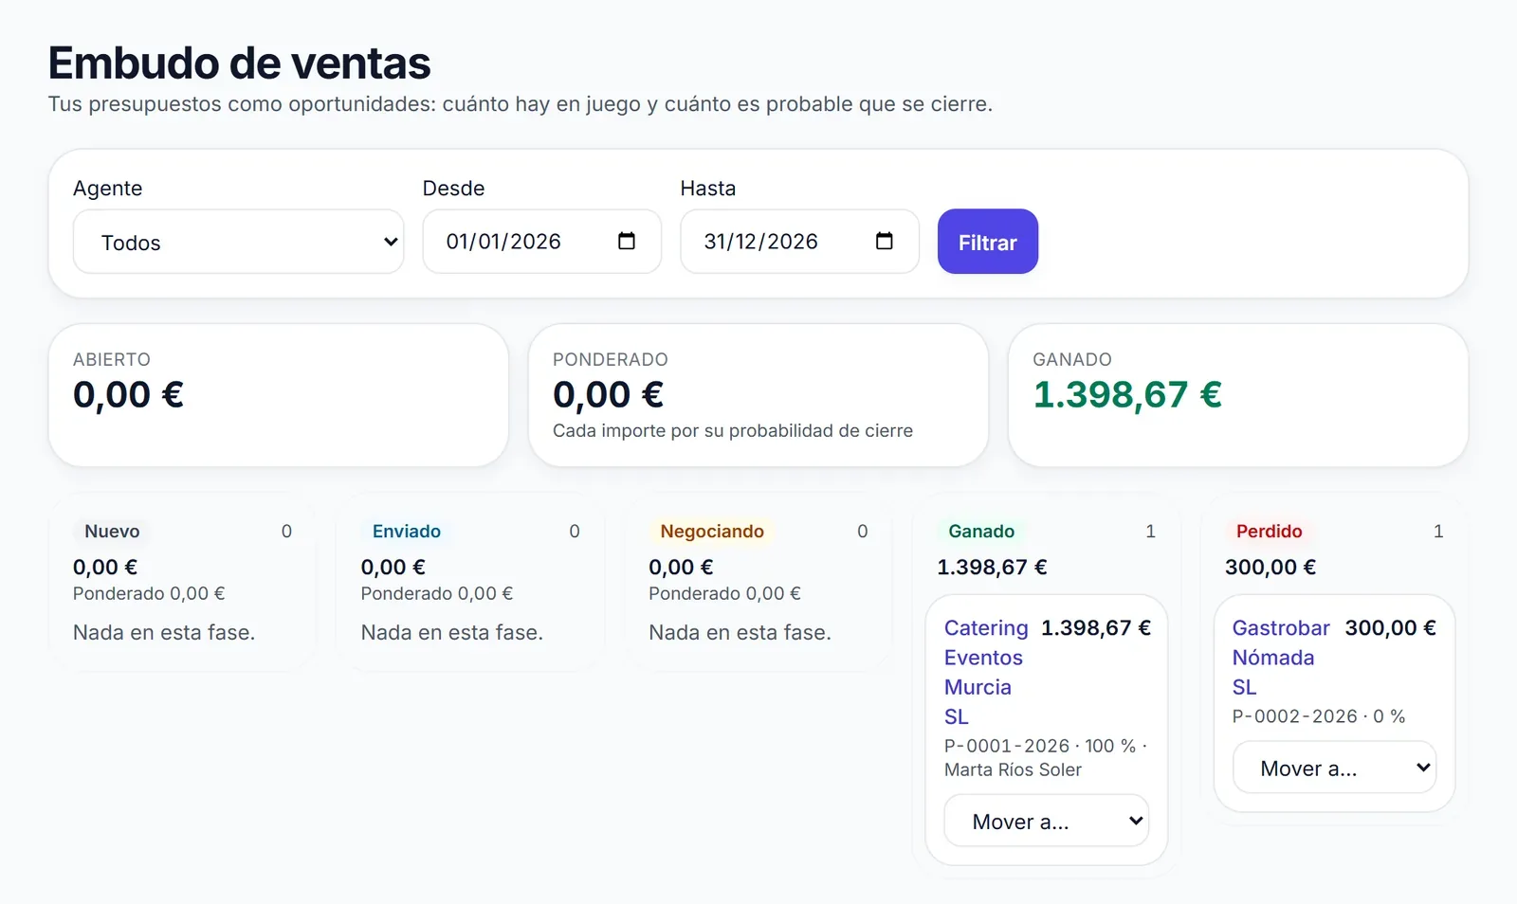Open Mover a... dropdown for Catering Eventos Murcia
This screenshot has height=904, width=1517.
click(x=1047, y=821)
